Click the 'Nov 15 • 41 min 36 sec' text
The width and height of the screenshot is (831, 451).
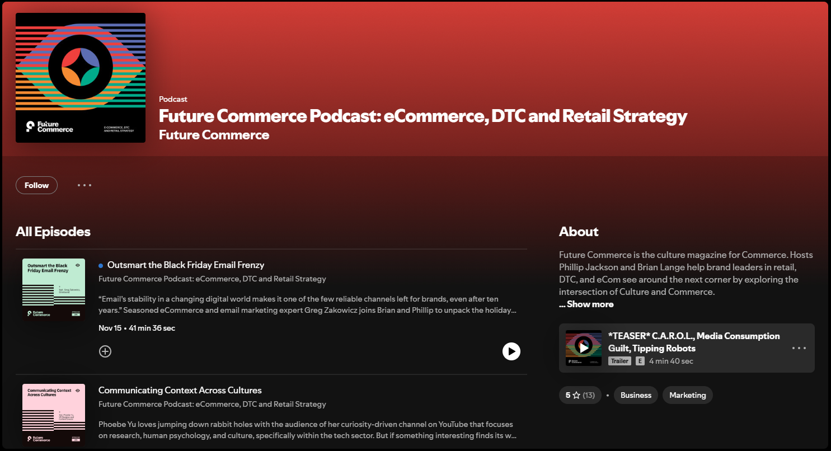point(137,328)
